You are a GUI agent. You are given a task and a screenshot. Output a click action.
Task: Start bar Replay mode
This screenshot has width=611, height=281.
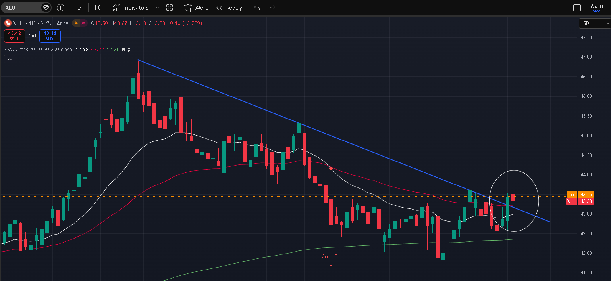[229, 8]
